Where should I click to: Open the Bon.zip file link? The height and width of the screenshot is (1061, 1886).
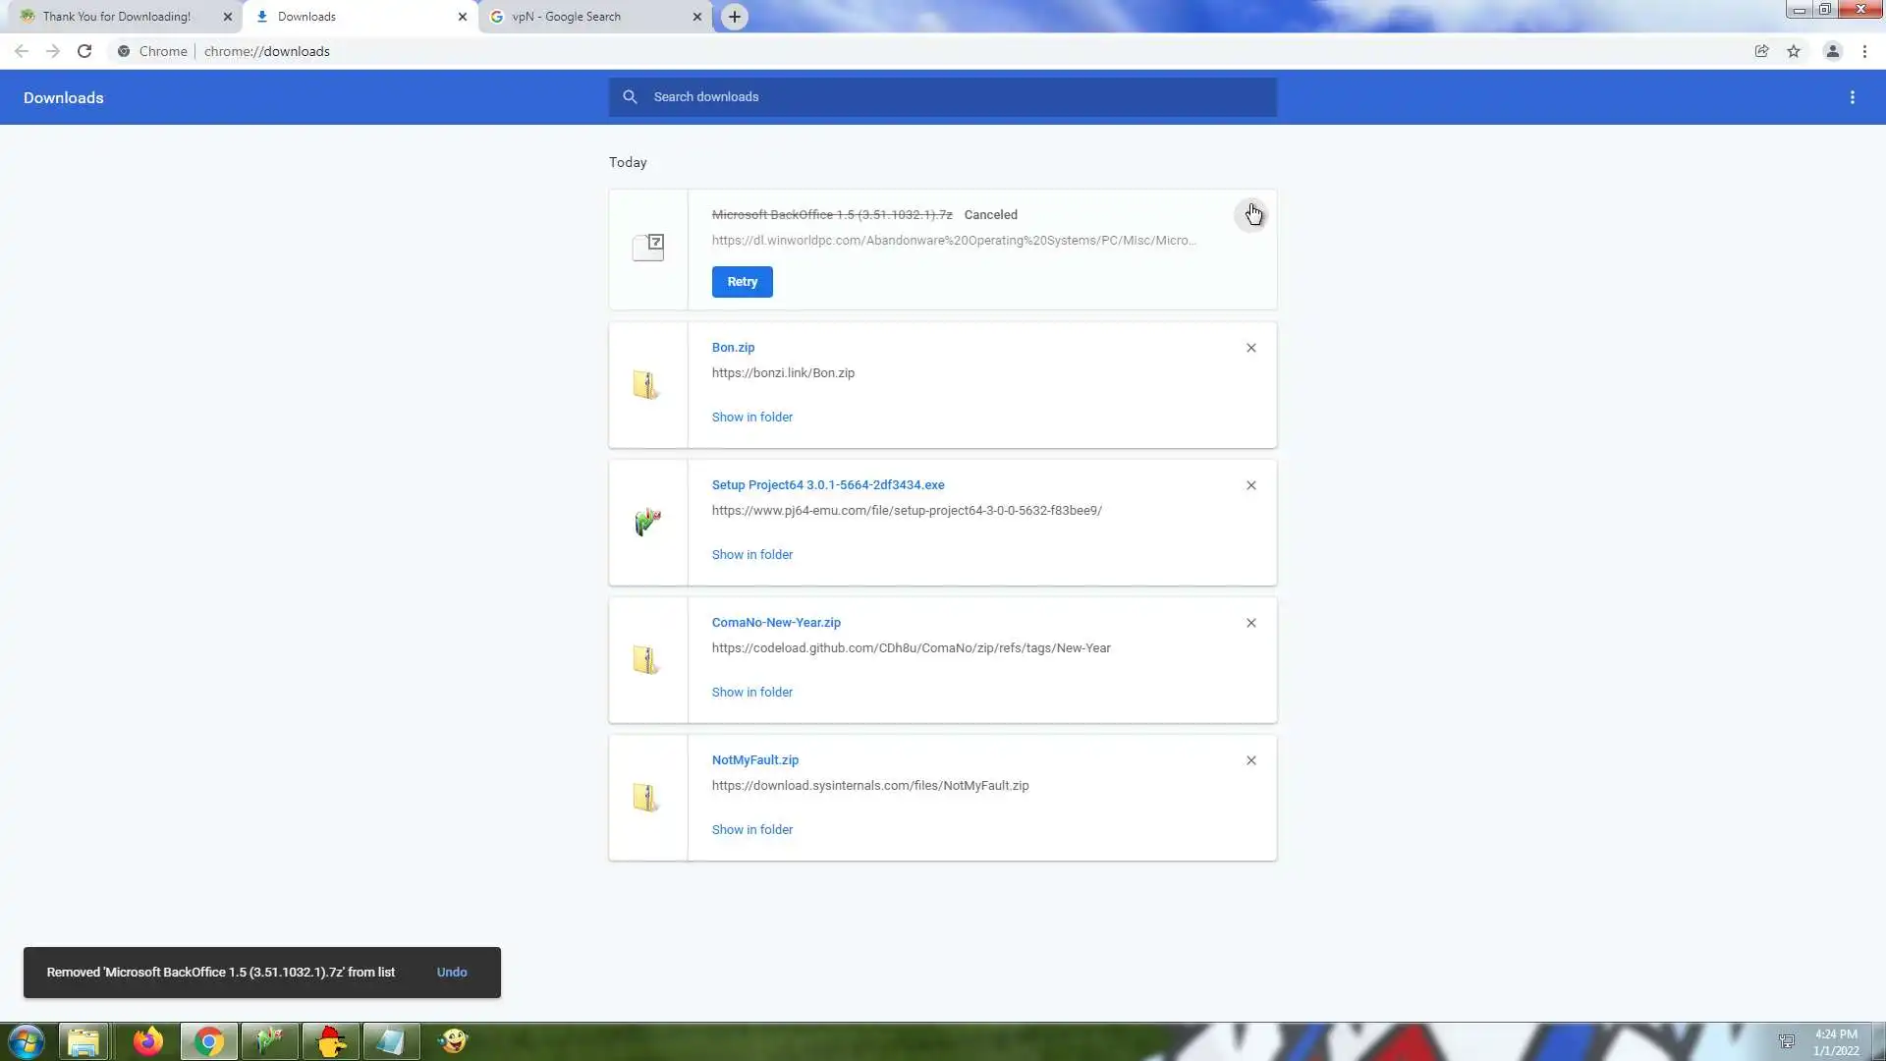733,348
